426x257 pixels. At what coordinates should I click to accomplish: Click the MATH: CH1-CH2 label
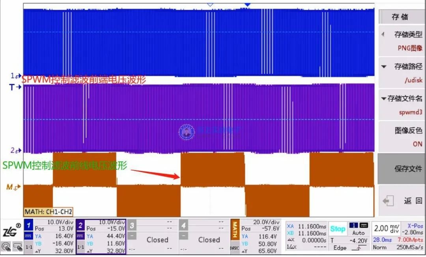[x=49, y=212]
